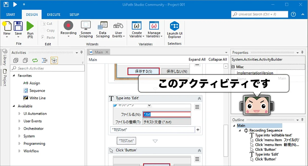The height and width of the screenshot is (166, 308).
Task: Switch to the EXECUTE ribbon tab
Action: click(54, 15)
